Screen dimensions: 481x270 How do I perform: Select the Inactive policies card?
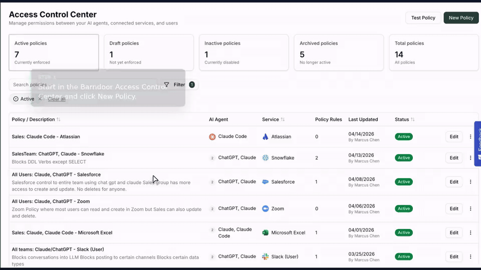point(244,52)
